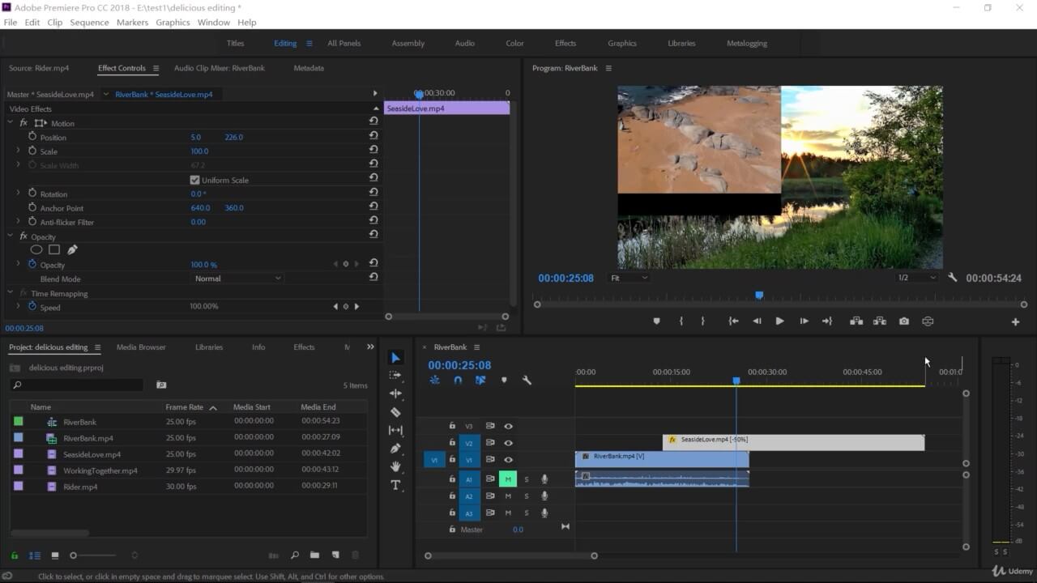Click project panel New Bin folder icon
1037x583 pixels.
314,555
